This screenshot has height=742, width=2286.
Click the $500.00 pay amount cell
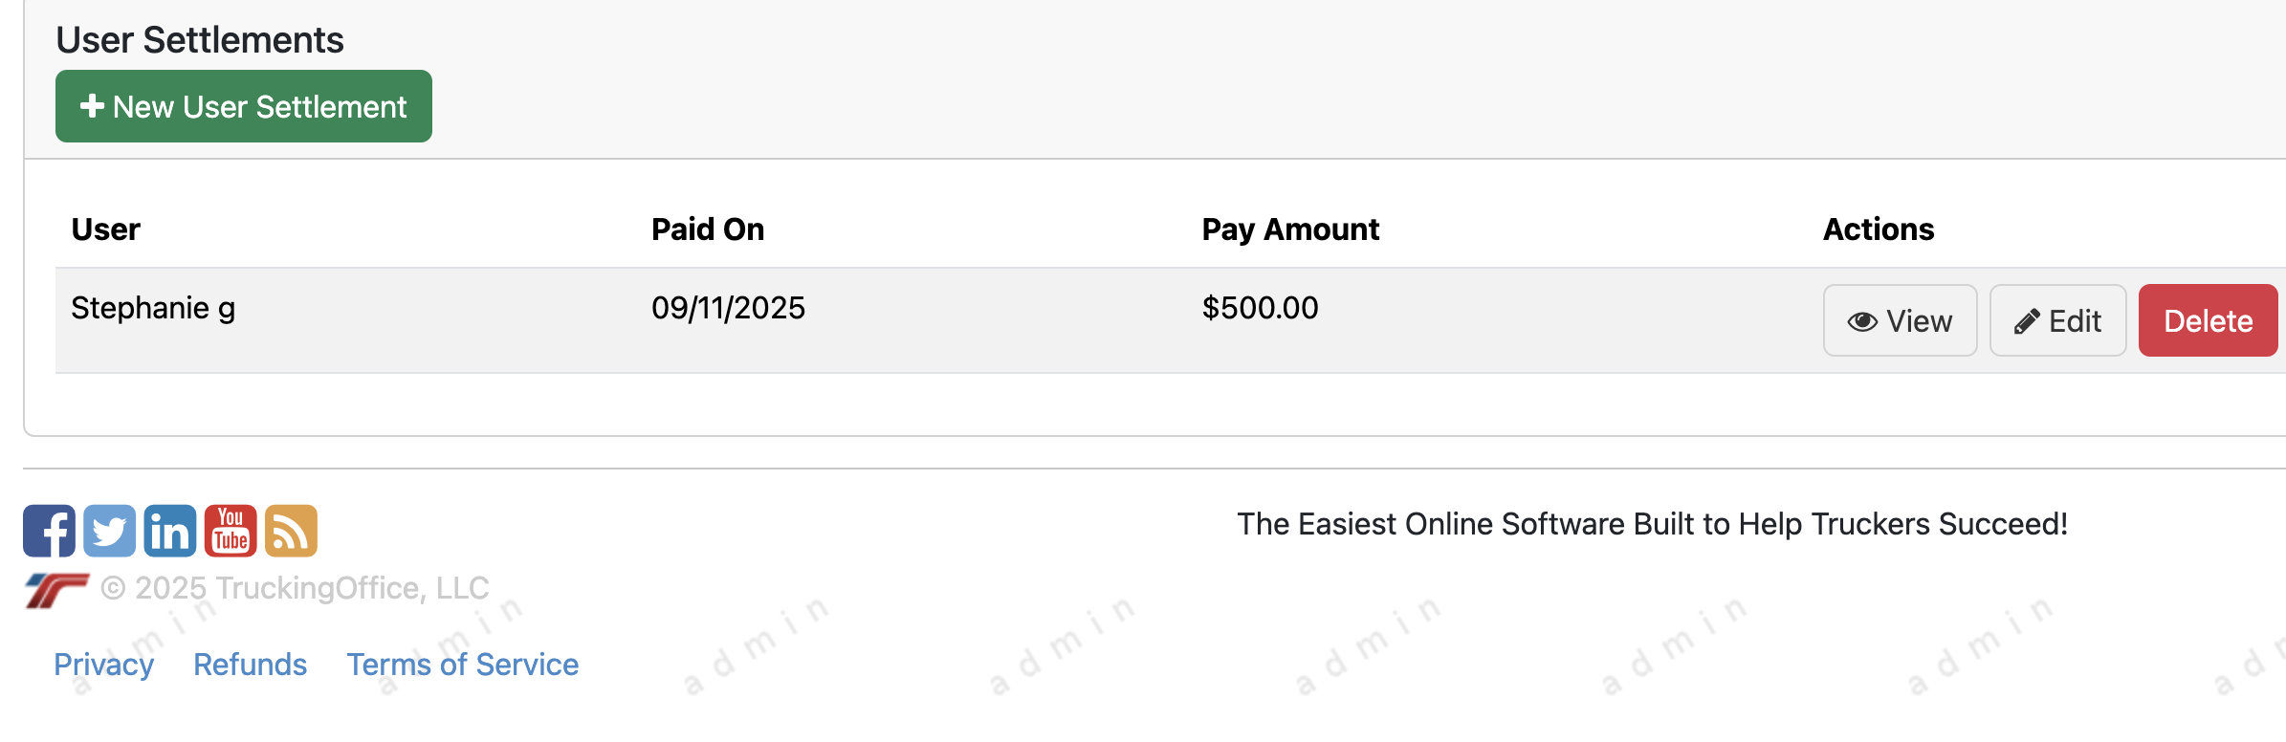pos(1260,308)
